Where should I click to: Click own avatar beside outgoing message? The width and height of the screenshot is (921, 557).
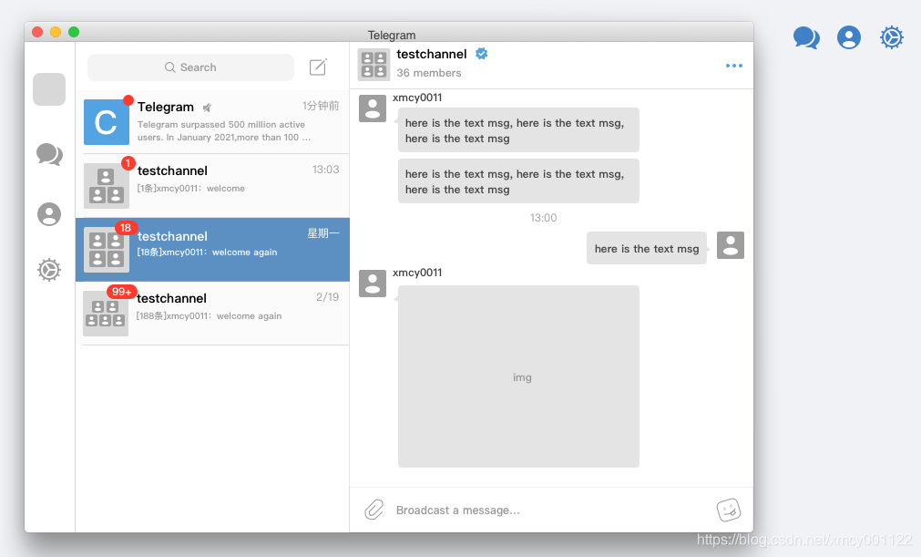731,245
